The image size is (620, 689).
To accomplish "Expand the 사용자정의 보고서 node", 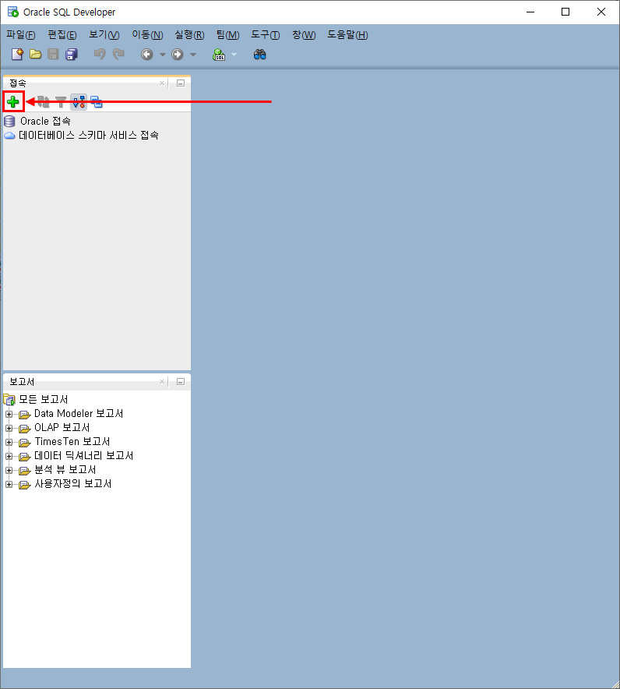I will pos(9,484).
